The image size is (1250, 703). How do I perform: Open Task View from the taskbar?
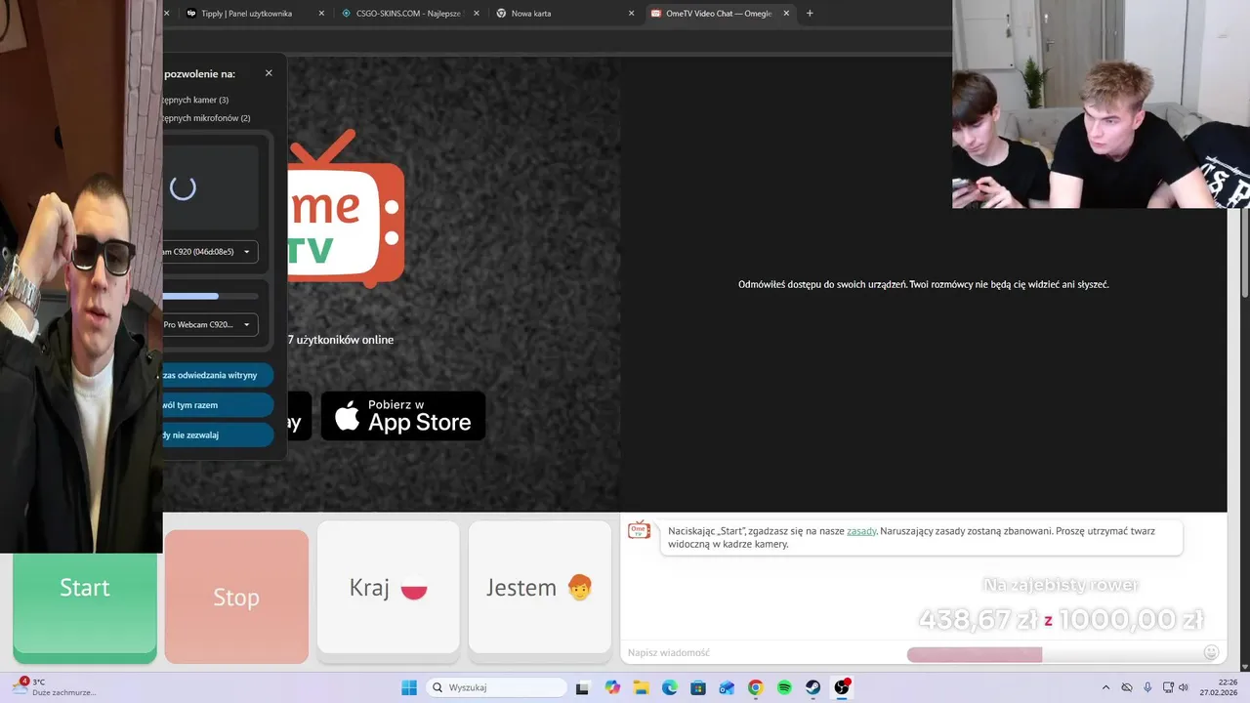[582, 687]
